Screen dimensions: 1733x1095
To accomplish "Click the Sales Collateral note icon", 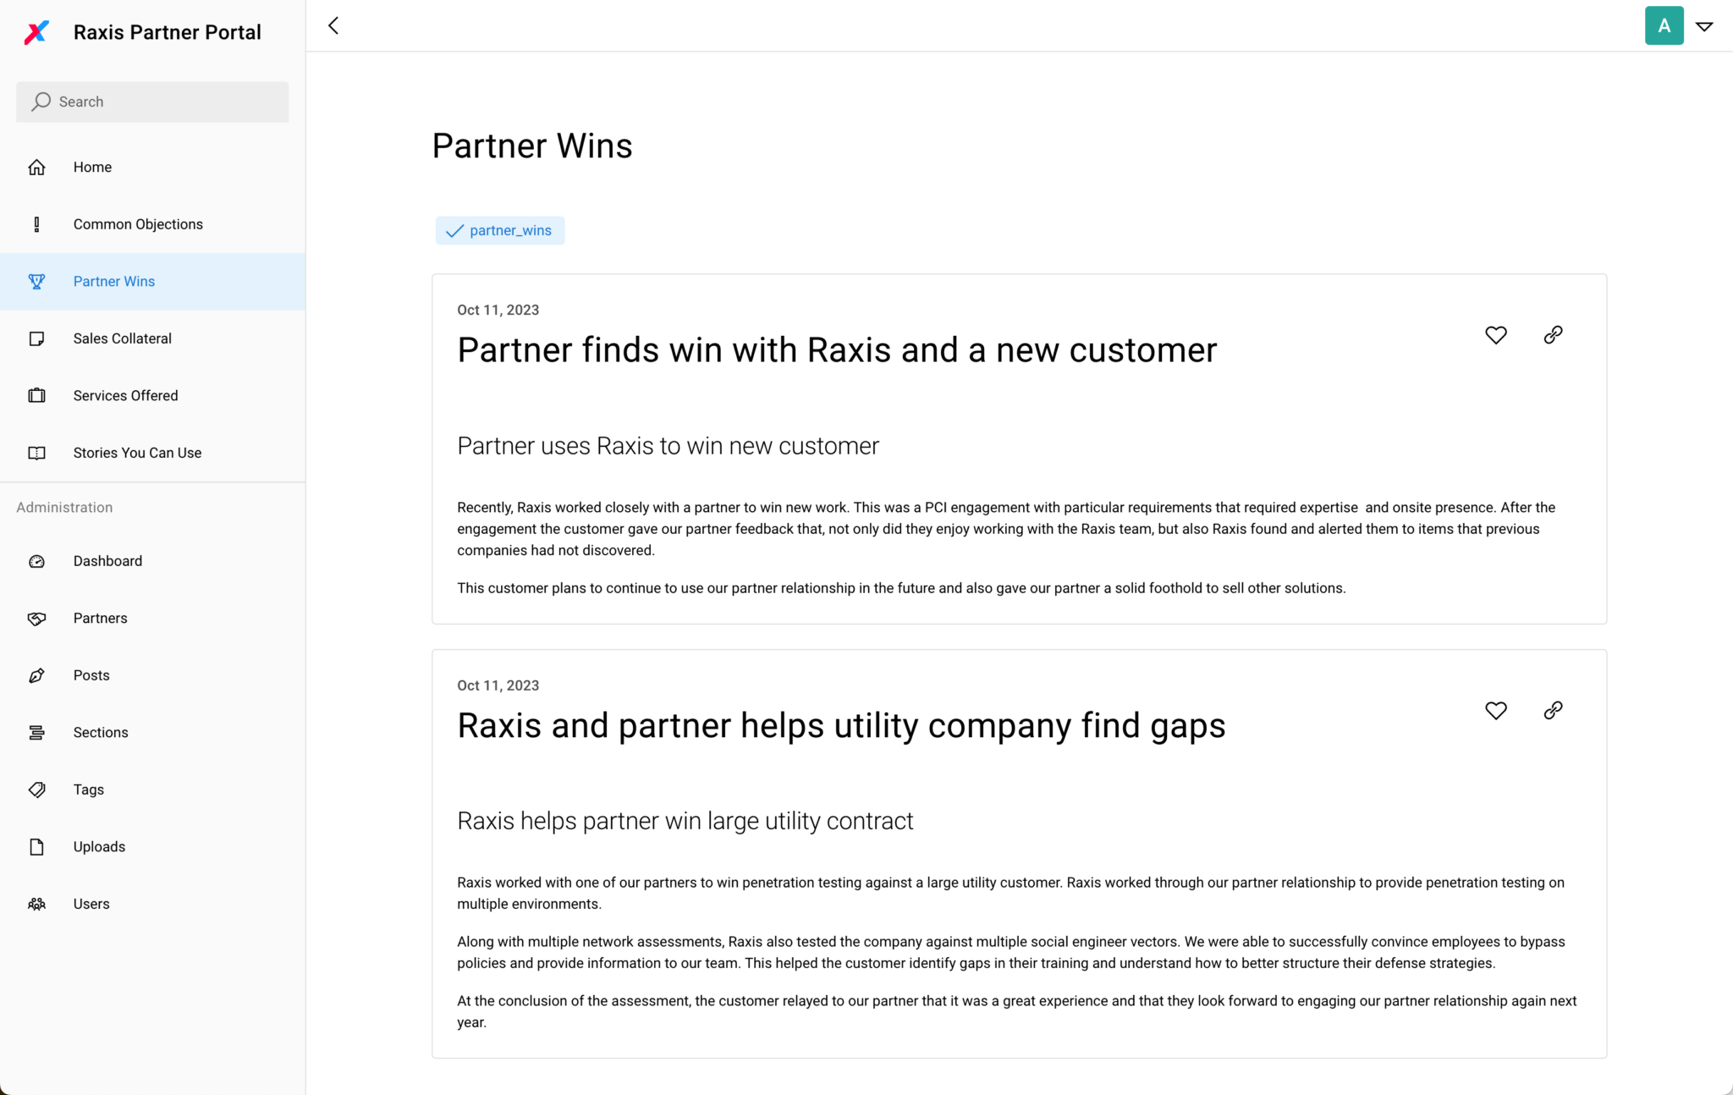I will coord(36,338).
